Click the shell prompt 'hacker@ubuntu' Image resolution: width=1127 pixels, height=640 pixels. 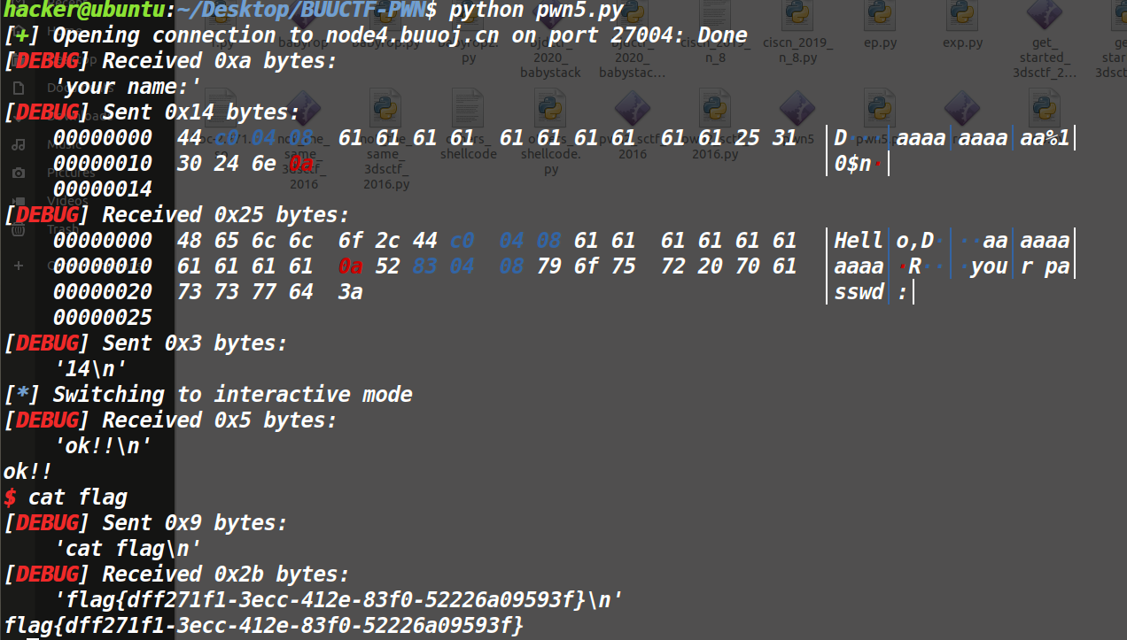pos(84,11)
